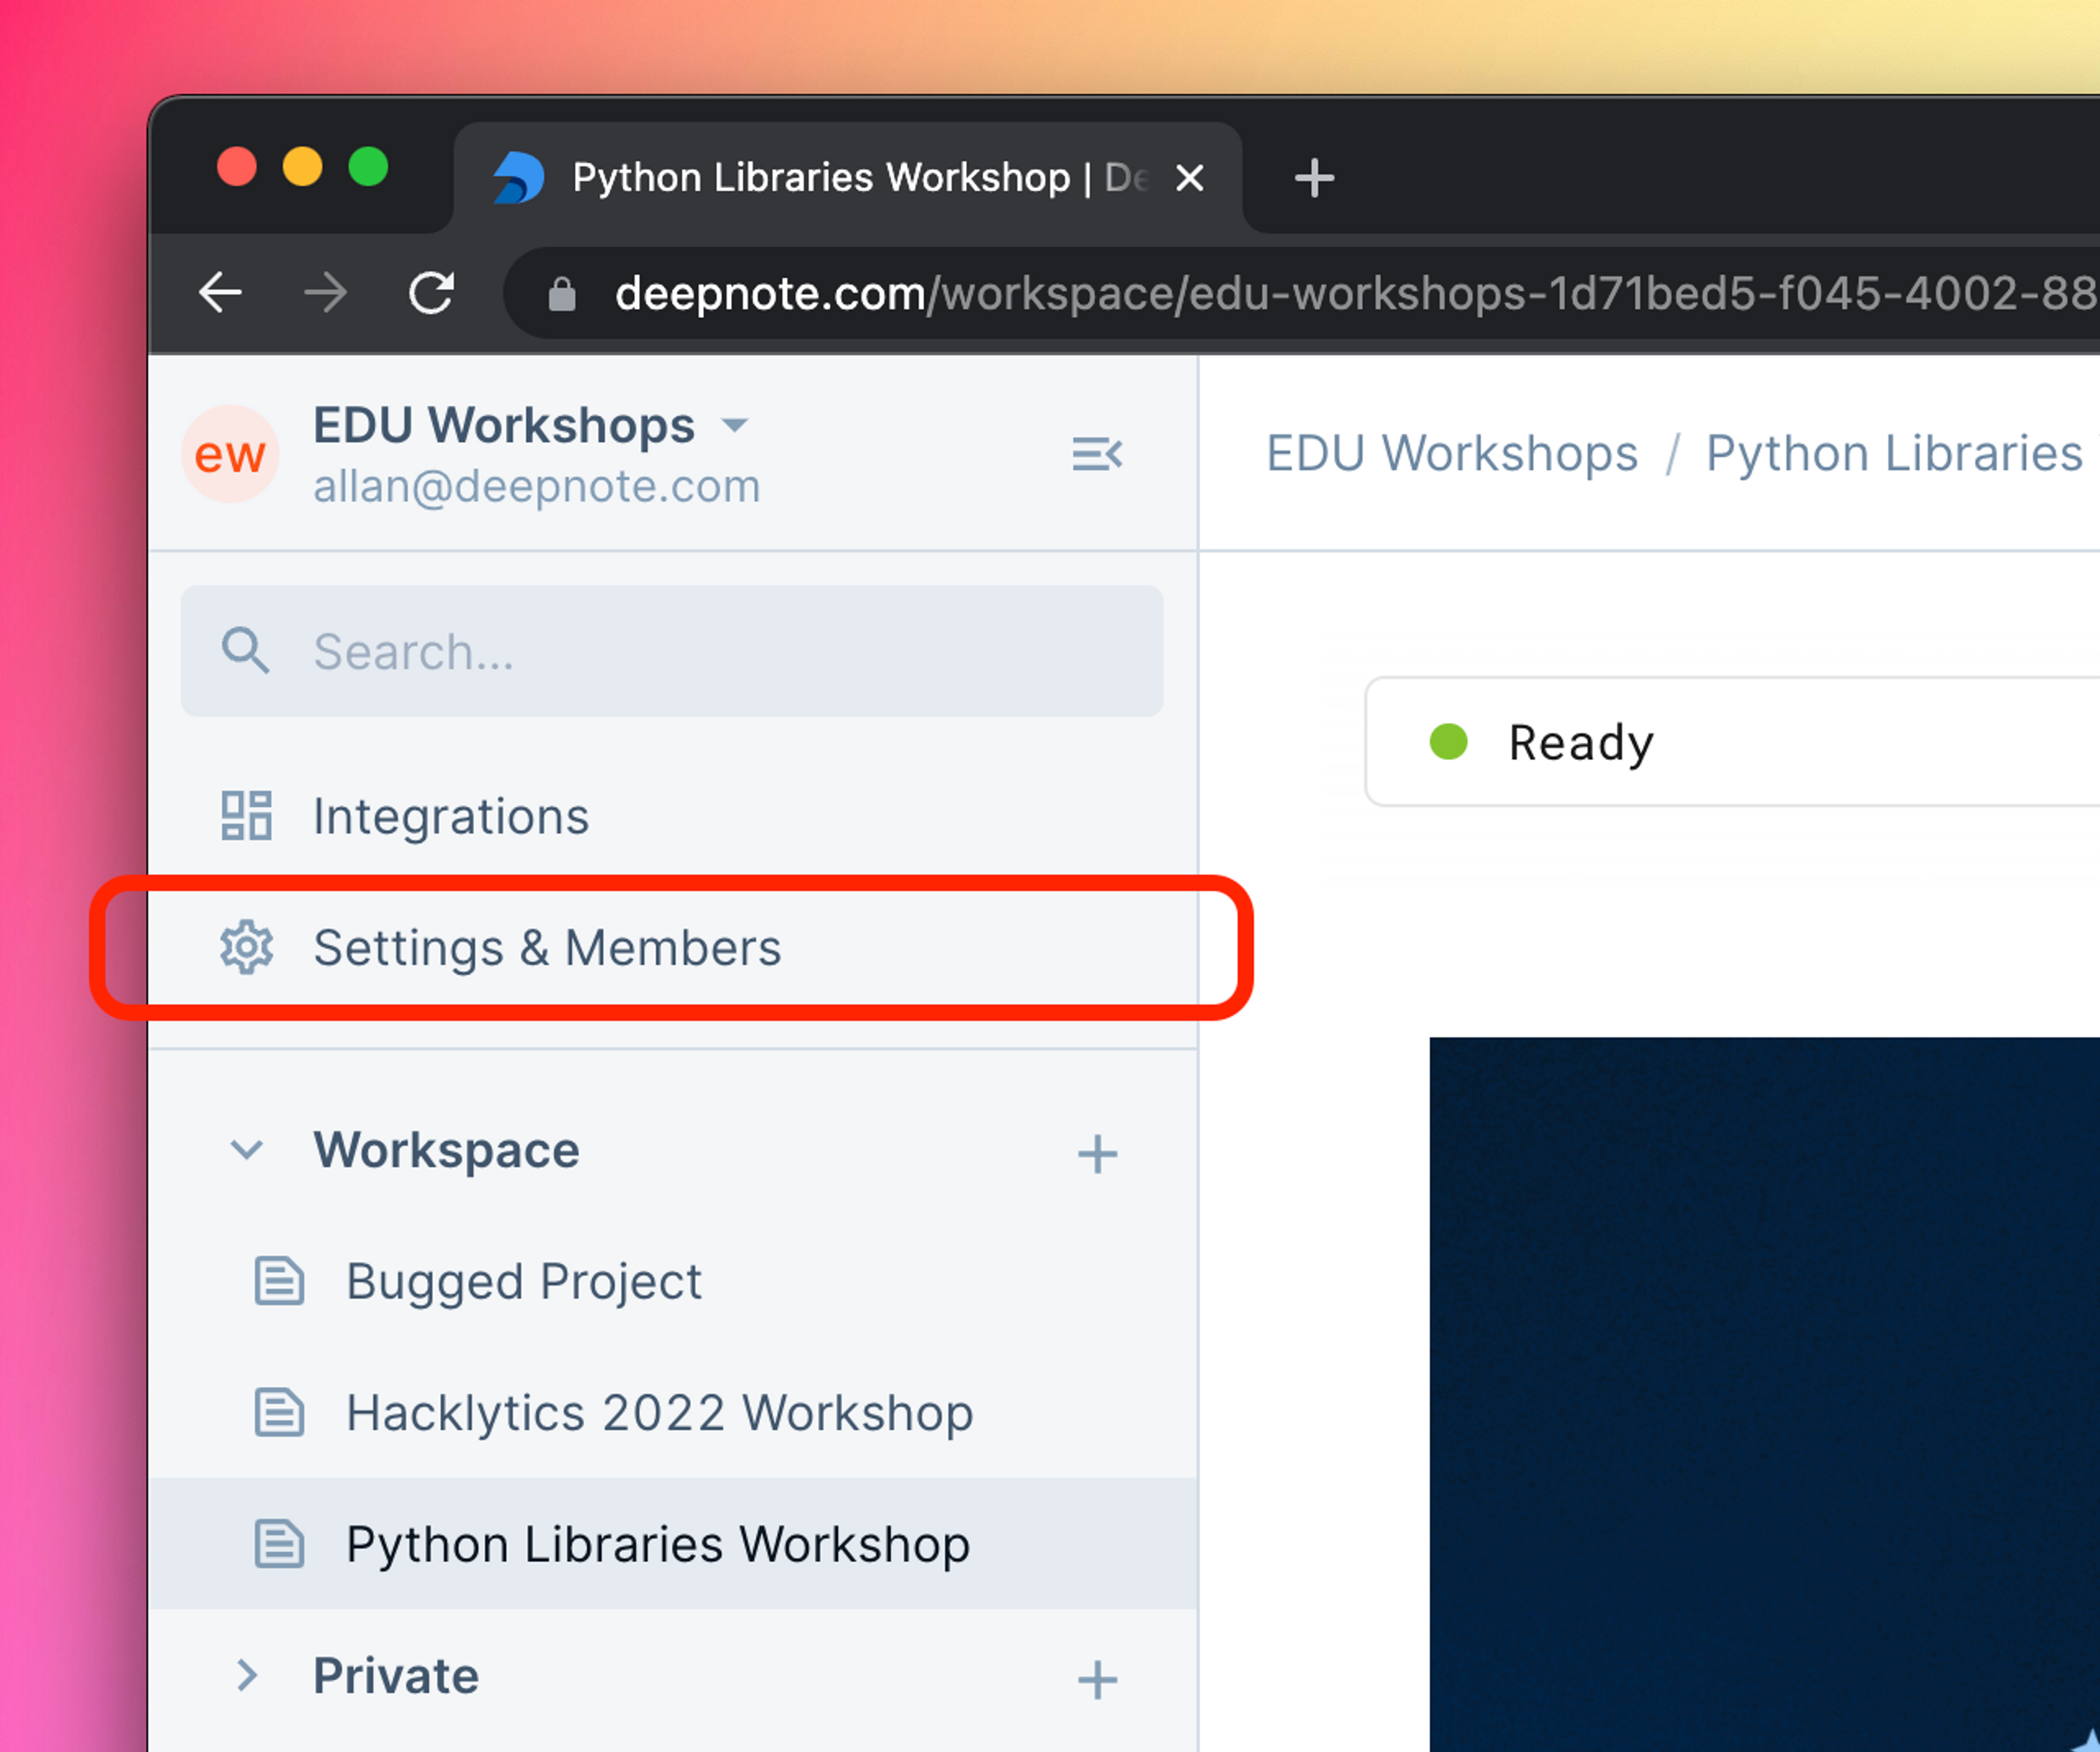Click the EDU Workshops breadcrumb link
The height and width of the screenshot is (1752, 2100).
[1452, 453]
